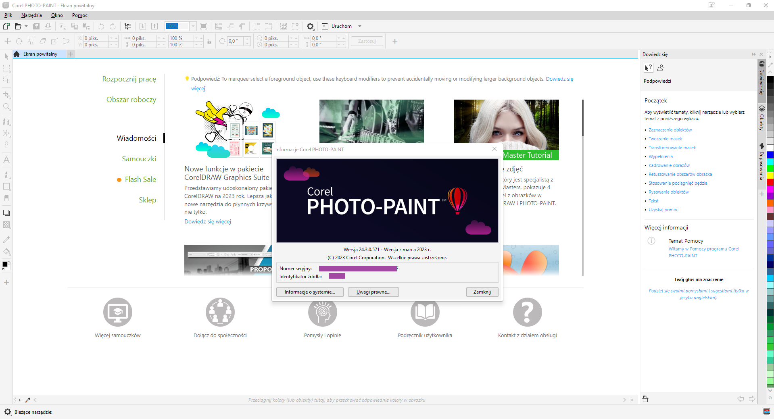Screen dimensions: 774x419
Task: Click the foreground/background color control in toolbox
Action: click(6, 265)
